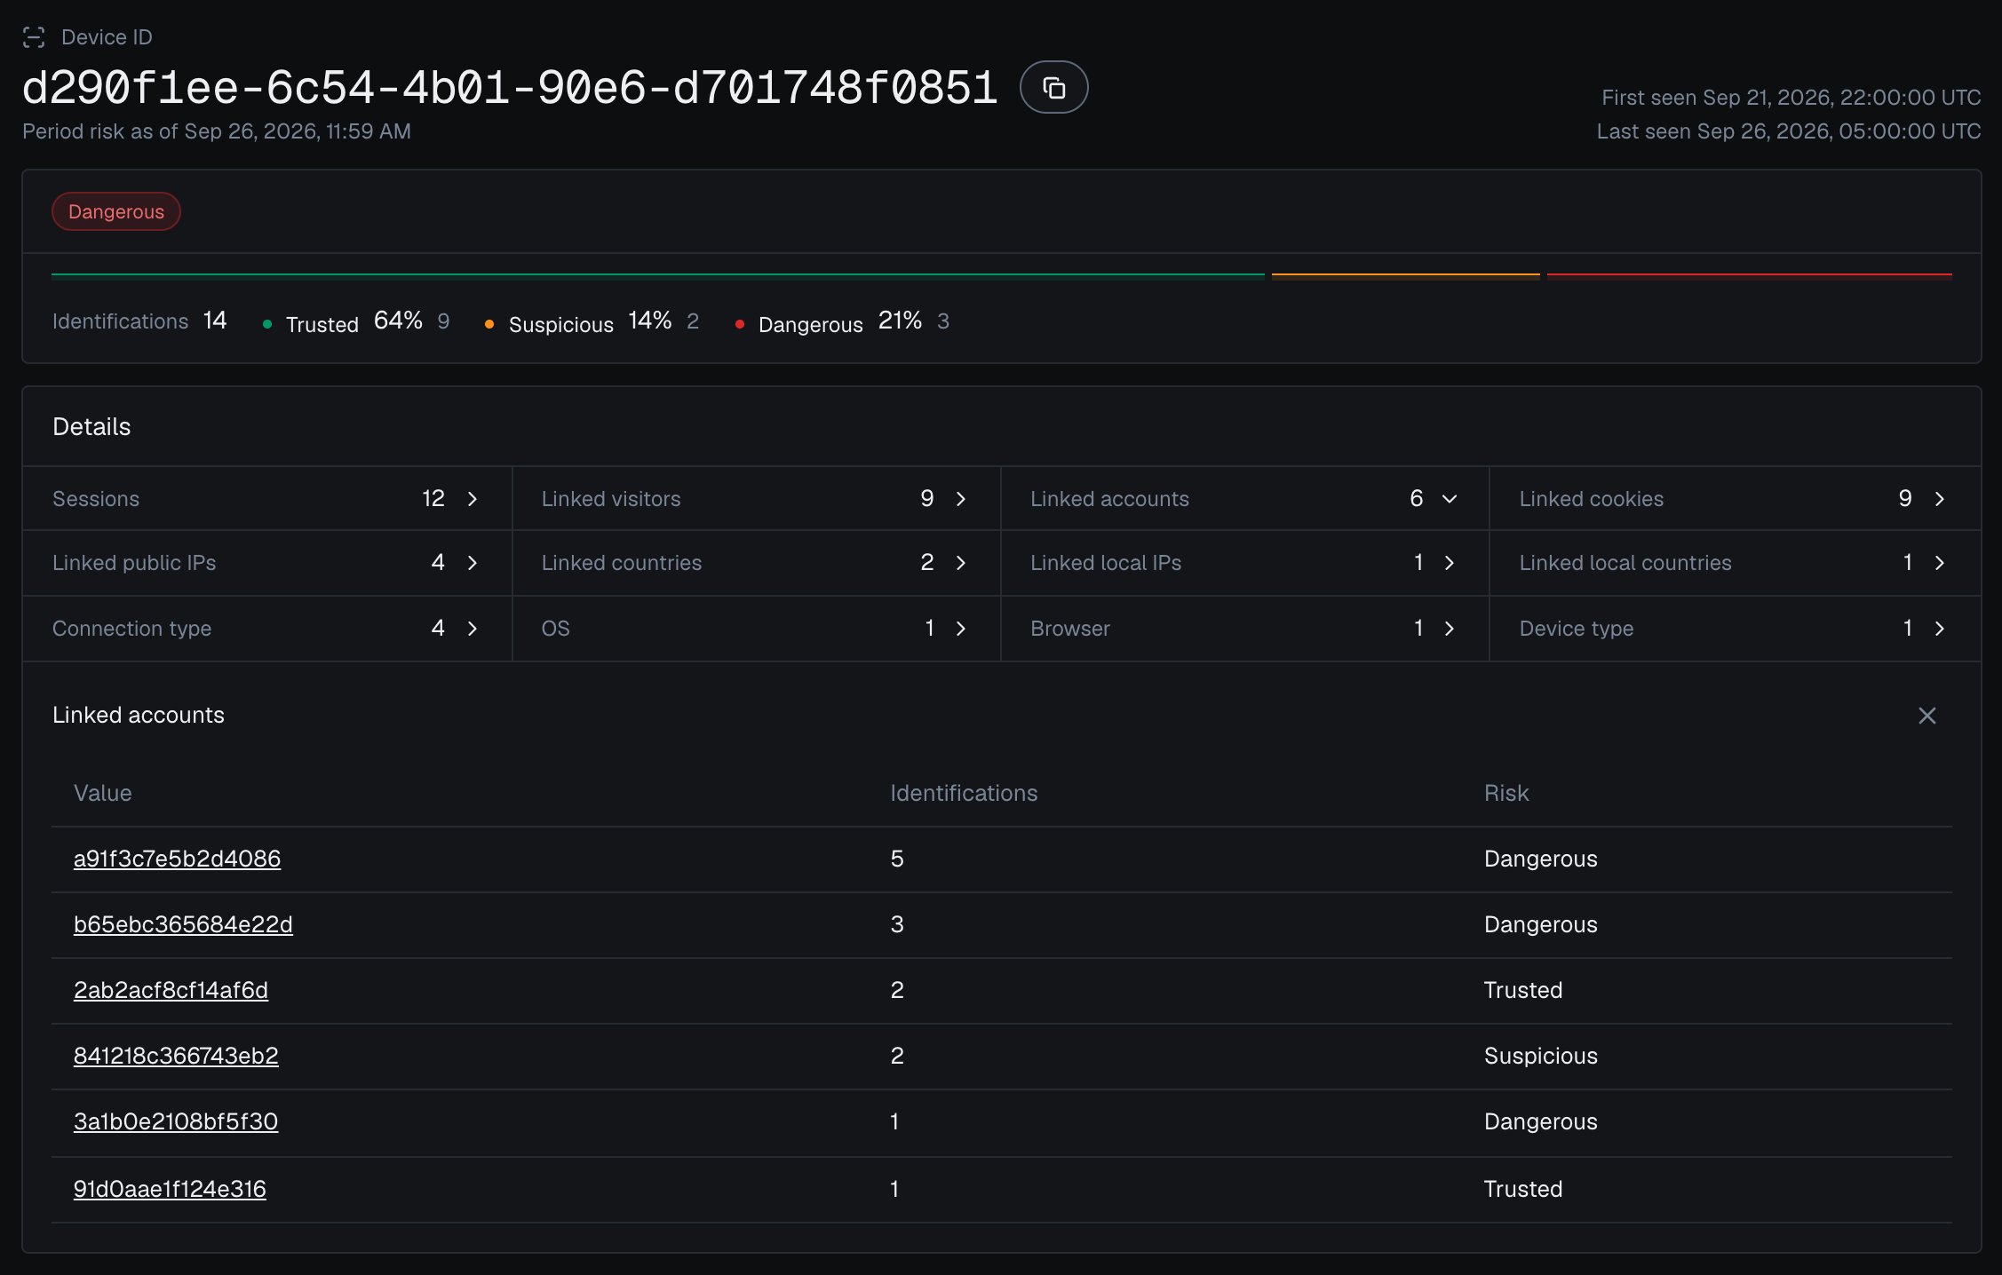Click the orange Suspicious bar segment
This screenshot has height=1275, width=2002.
pyautogui.click(x=1406, y=275)
